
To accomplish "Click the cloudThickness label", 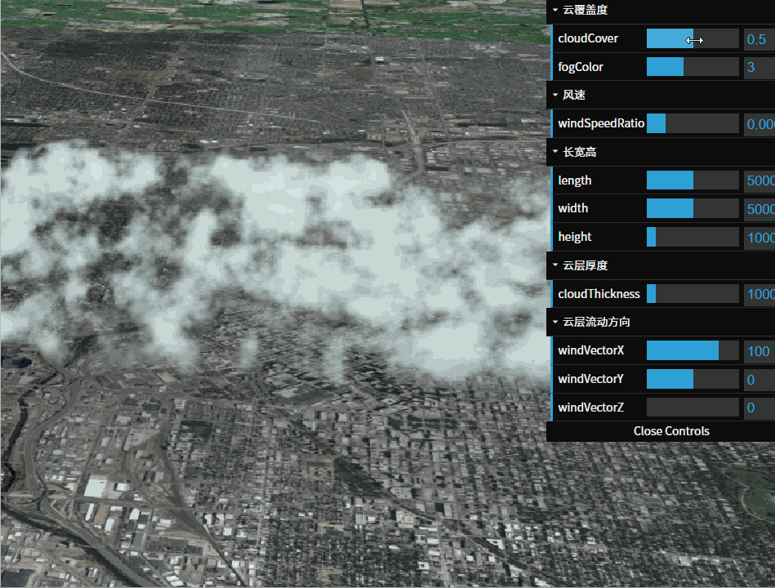I will (599, 294).
